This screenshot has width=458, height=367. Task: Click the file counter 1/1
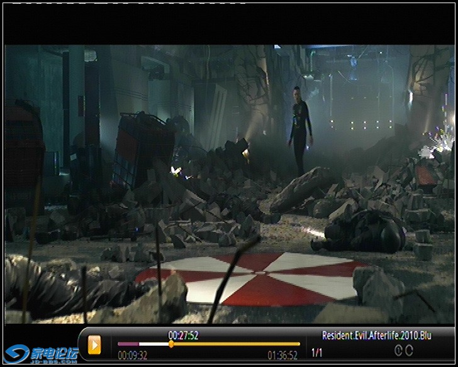(x=316, y=353)
